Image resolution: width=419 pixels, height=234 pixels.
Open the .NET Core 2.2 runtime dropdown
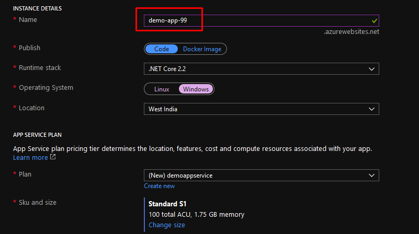coord(262,69)
